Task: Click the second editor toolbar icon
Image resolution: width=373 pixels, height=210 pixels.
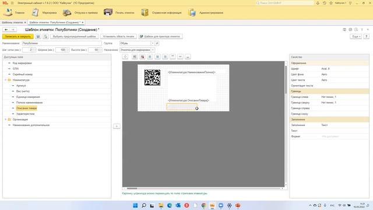Action: pyautogui.click(x=135, y=57)
